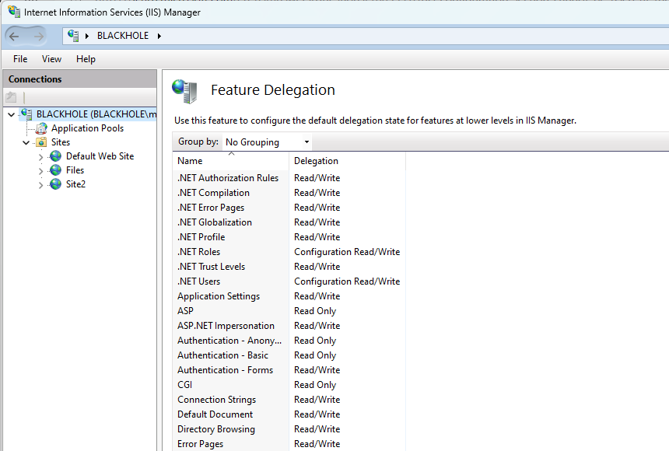Screen dimensions: 669x451
Task: Click the IIS Manager title bar icon
Action: click(14, 12)
